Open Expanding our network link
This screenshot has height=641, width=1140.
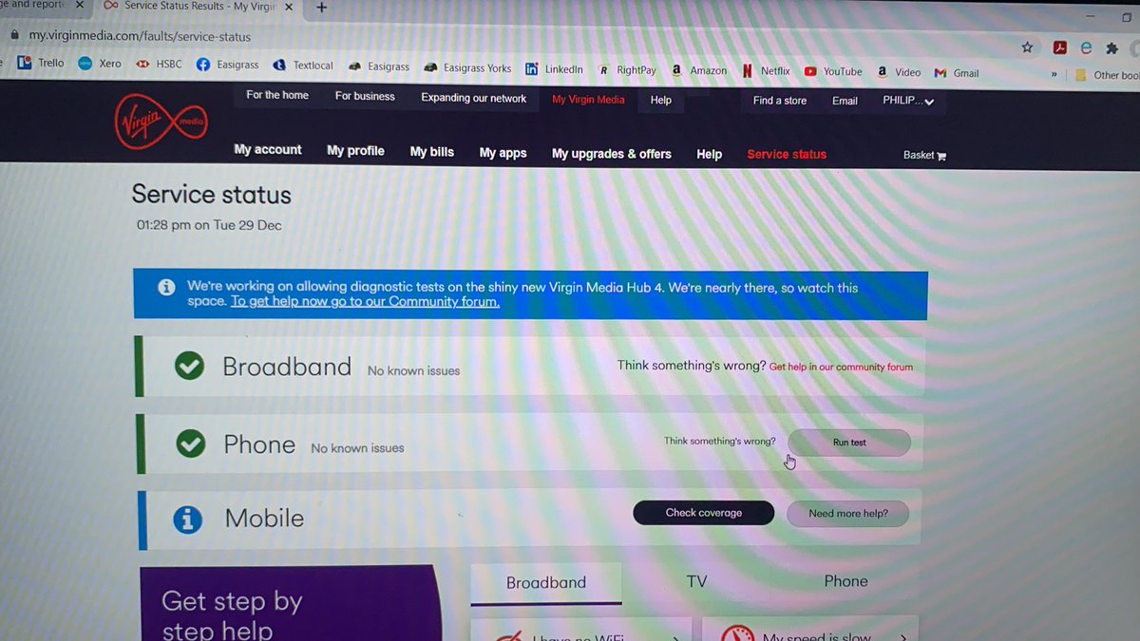(x=474, y=98)
